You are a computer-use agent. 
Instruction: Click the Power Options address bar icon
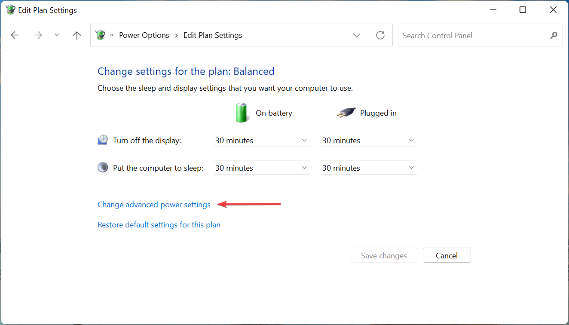pyautogui.click(x=101, y=35)
